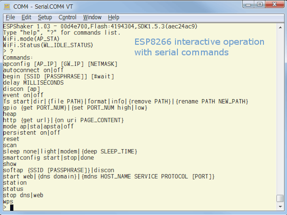
Task: Click the 'begin [SSID [PASSPHRASE]]' line
Action: [x=59, y=76]
